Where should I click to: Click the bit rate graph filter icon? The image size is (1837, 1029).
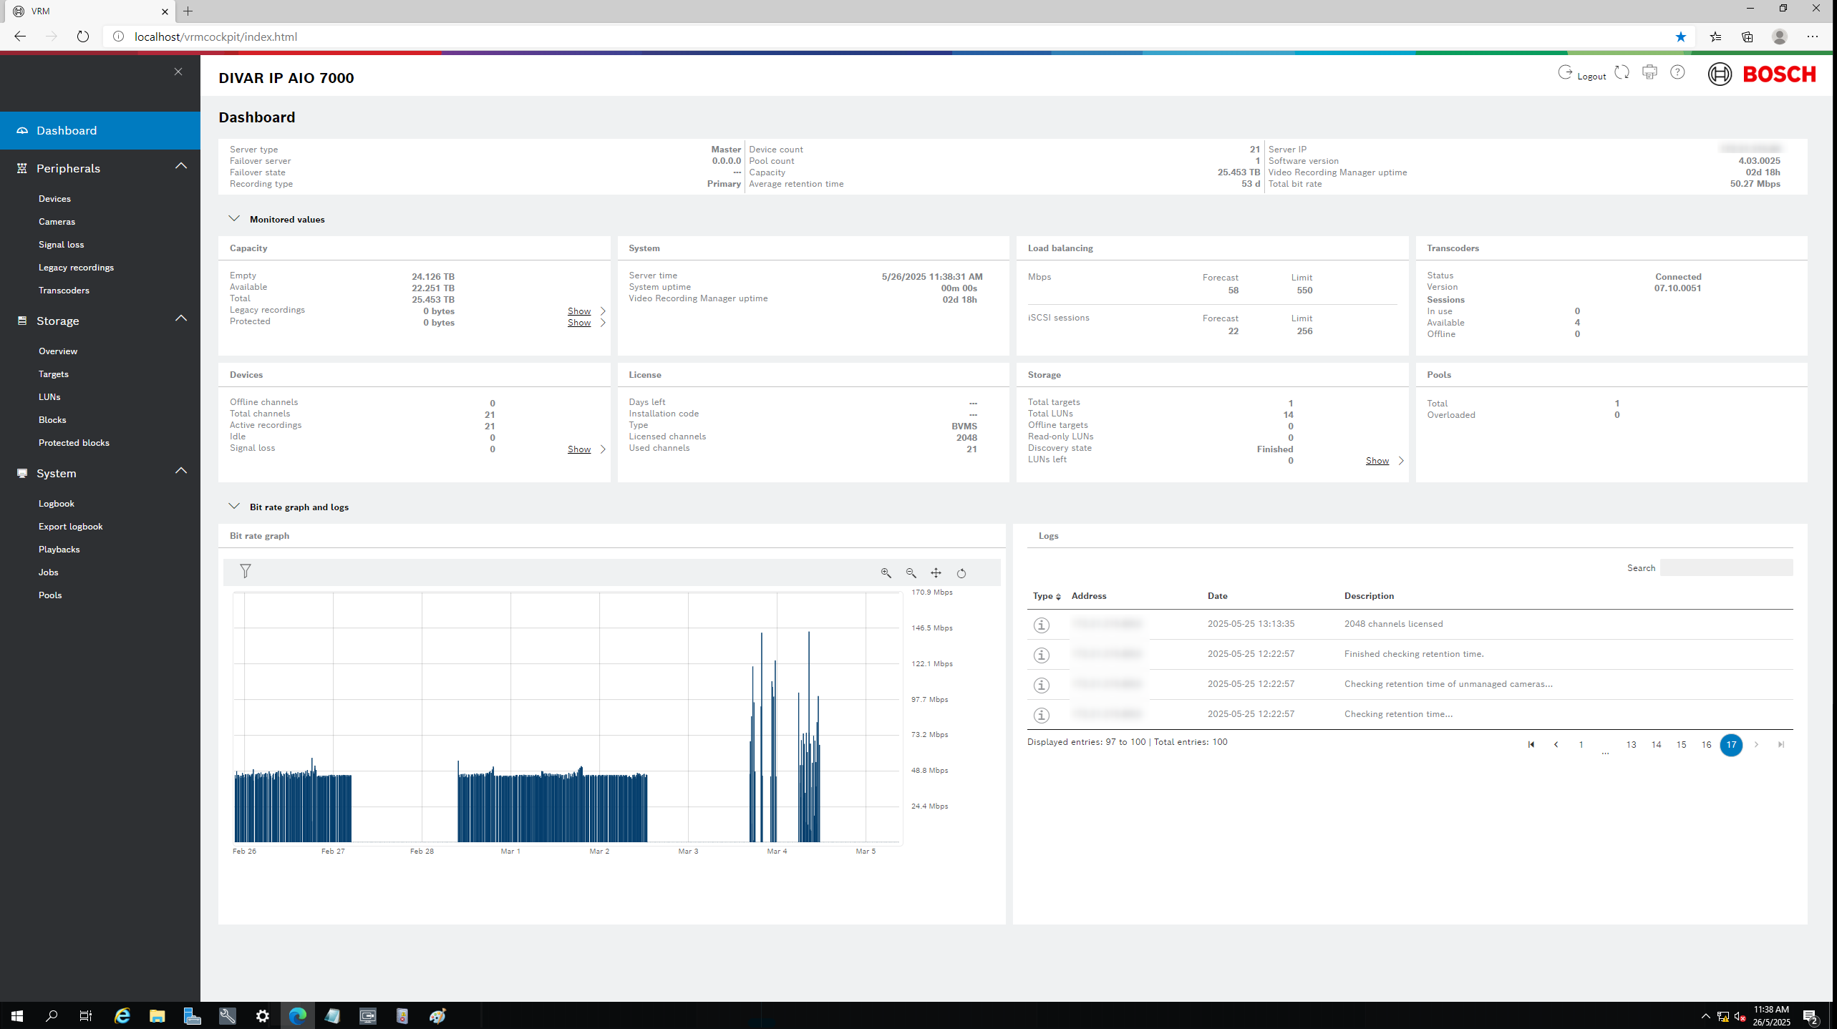246,571
